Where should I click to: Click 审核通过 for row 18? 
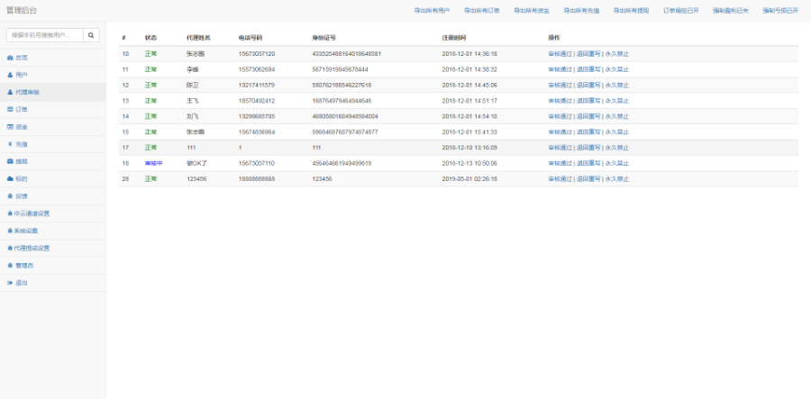coord(560,163)
